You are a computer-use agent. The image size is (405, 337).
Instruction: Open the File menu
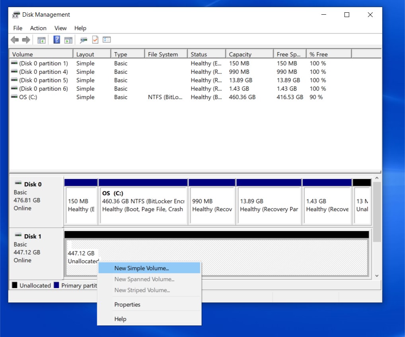(18, 28)
